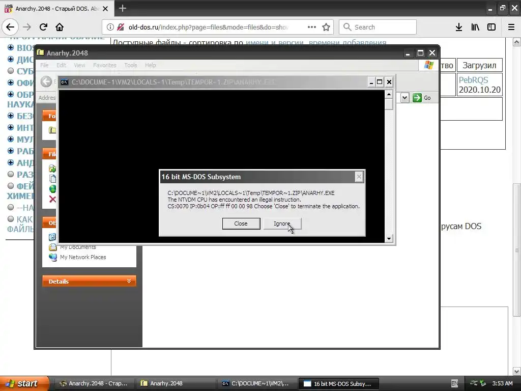Open the page actions three-dots menu
Screen dimensions: 521x391
pyautogui.click(x=312, y=27)
